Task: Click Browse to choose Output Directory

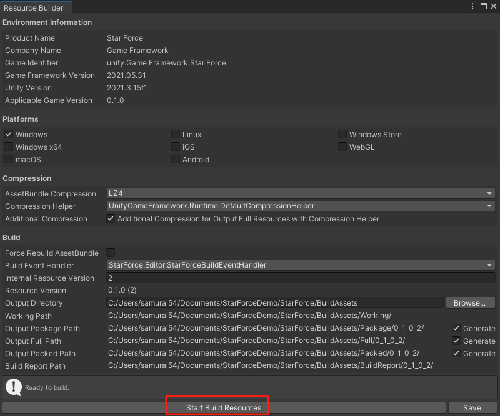Action: 470,302
